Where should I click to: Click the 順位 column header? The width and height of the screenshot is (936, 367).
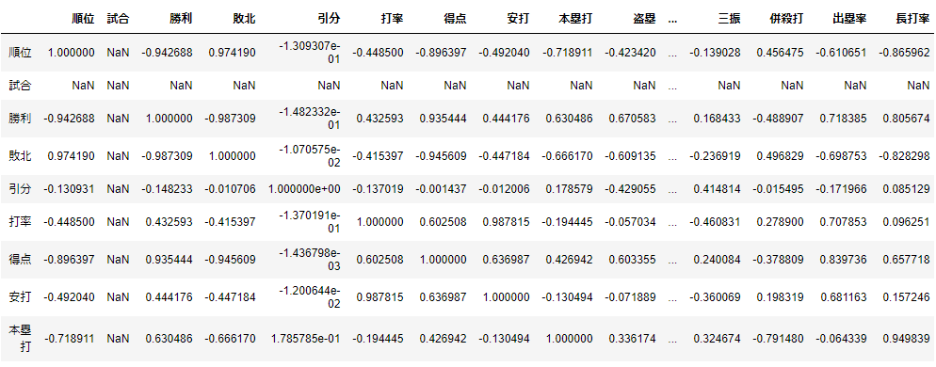(x=82, y=19)
